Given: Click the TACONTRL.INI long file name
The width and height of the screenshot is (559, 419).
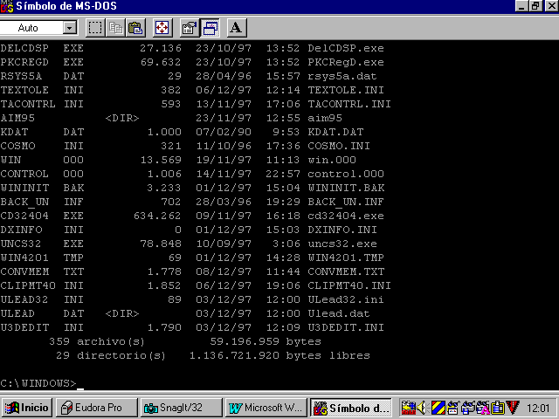Looking at the screenshot, I should [349, 104].
